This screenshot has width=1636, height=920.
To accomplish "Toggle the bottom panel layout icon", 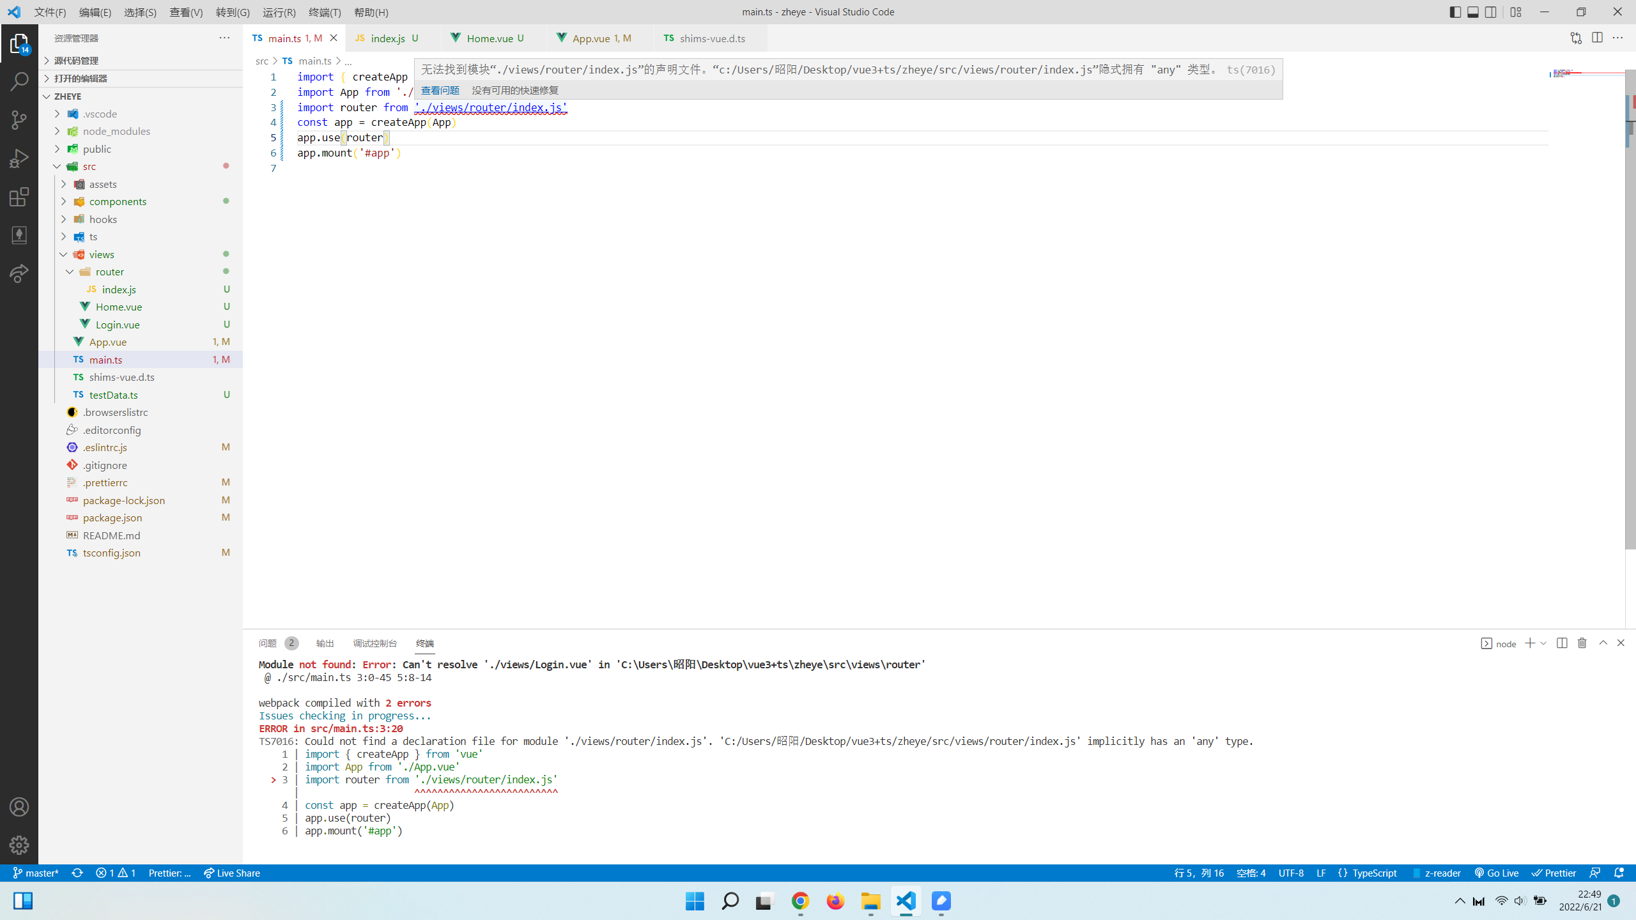I will click(x=1473, y=11).
